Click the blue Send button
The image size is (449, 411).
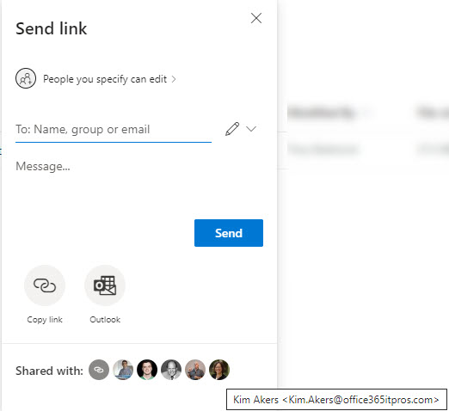[229, 233]
